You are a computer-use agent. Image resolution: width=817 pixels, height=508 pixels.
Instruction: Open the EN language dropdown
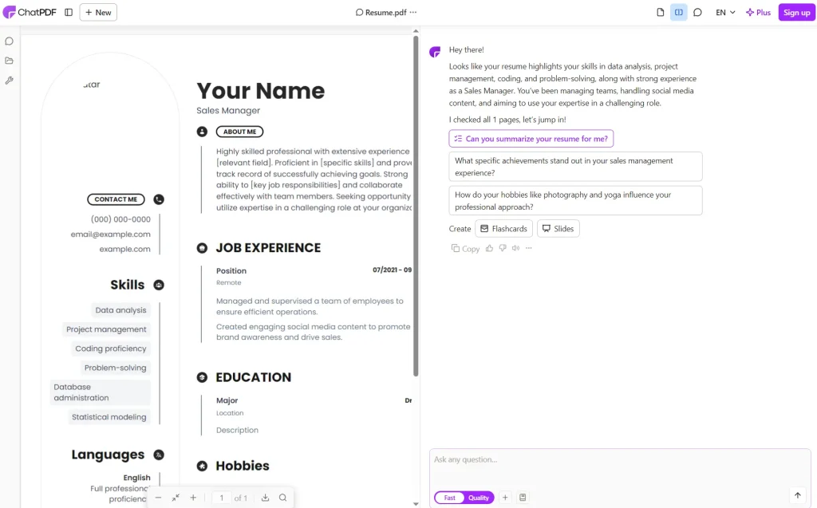pyautogui.click(x=725, y=12)
